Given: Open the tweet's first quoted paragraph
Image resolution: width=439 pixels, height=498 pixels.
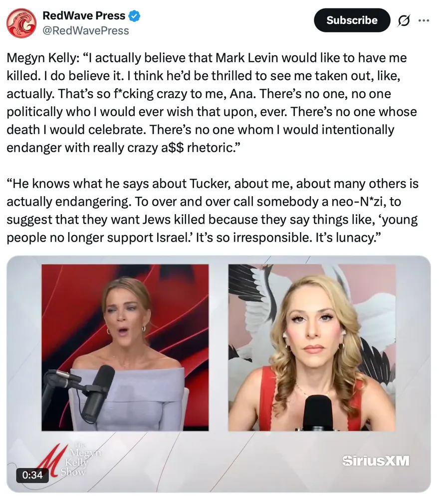Looking at the screenshot, I should tap(212, 103).
